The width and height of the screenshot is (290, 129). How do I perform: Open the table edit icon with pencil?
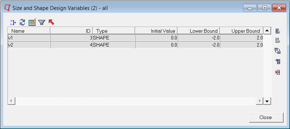coord(32,22)
